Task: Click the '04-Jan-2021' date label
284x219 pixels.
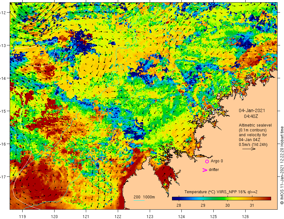Action: point(252,110)
